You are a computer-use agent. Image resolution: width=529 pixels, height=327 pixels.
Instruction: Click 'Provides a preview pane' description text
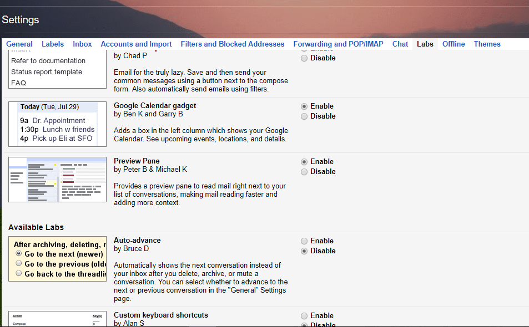pos(200,195)
